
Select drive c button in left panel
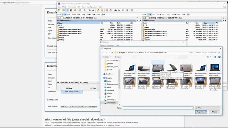tap(59, 15)
